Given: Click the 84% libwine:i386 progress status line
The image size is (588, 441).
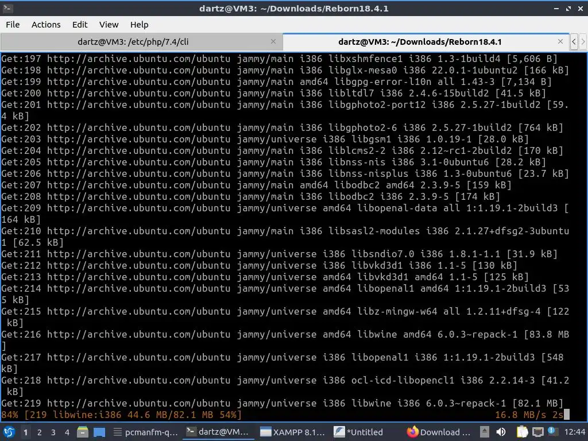Looking at the screenshot, I should (122, 415).
